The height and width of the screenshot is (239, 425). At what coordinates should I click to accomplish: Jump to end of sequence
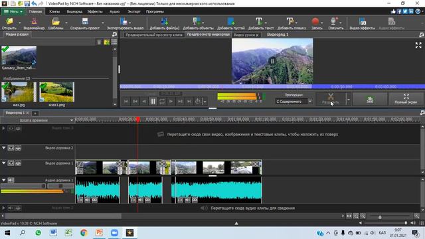189,102
